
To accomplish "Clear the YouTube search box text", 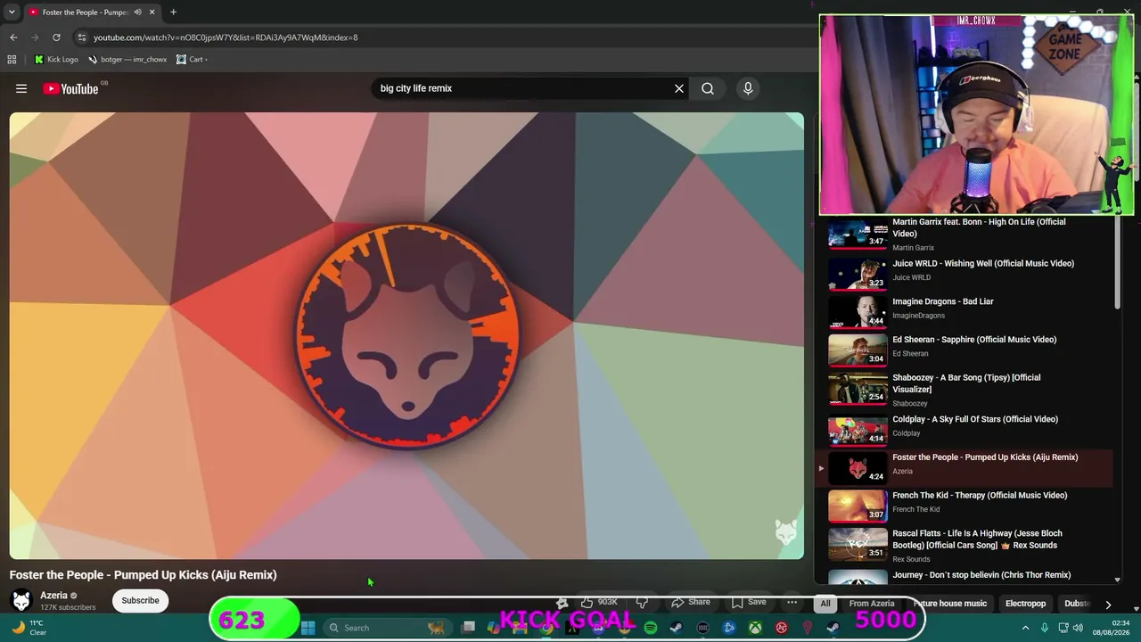I will coord(679,88).
